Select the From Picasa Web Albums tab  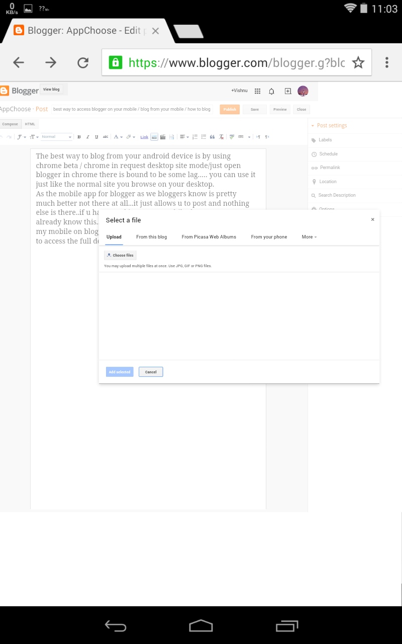click(209, 237)
